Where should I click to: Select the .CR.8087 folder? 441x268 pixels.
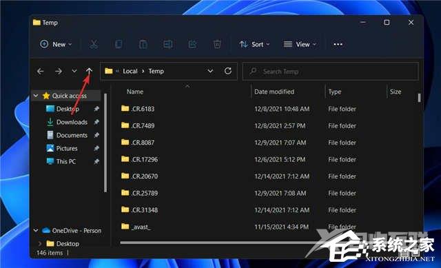143,143
